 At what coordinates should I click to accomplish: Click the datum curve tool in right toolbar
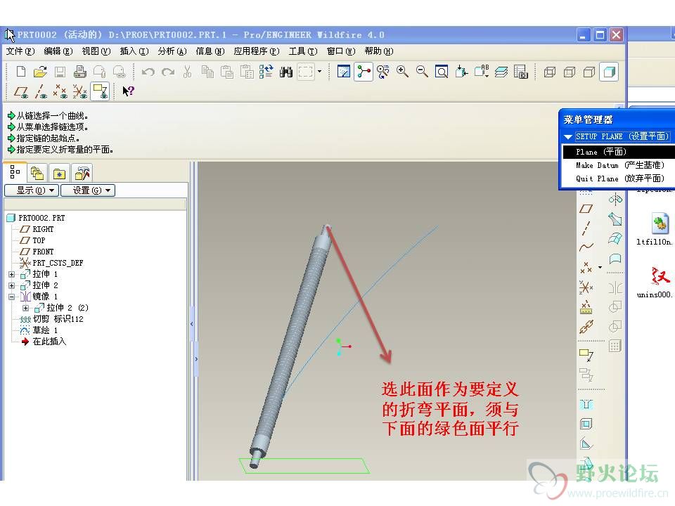coord(586,247)
